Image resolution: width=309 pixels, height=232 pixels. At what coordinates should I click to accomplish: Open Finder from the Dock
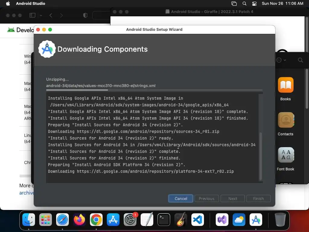coord(29,220)
